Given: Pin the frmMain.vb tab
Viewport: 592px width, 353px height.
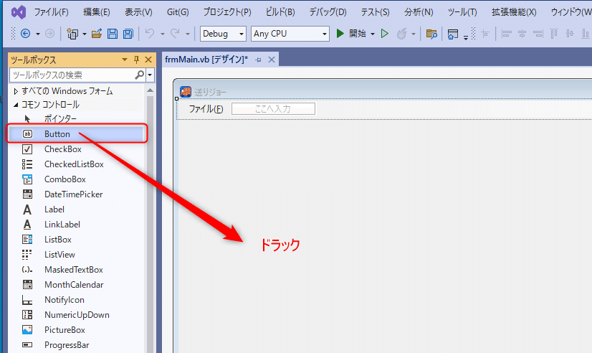Looking at the screenshot, I should tap(258, 60).
